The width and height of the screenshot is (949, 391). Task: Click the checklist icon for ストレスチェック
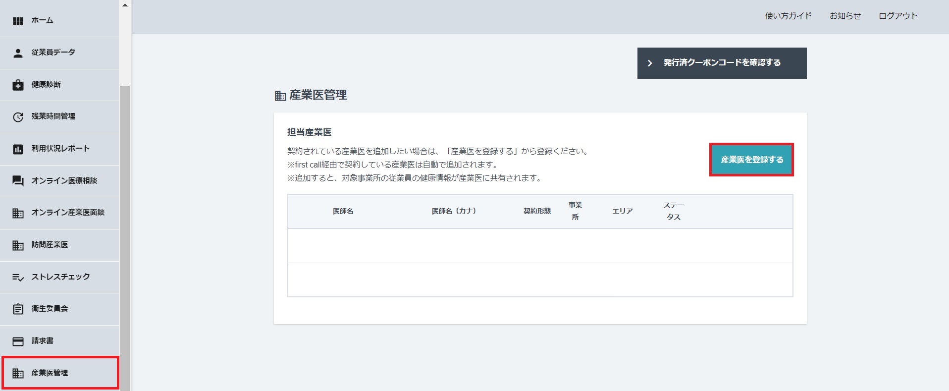[18, 277]
